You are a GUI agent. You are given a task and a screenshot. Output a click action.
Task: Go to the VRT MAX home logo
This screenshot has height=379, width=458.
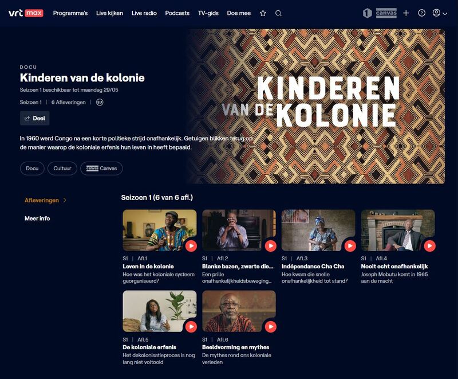[x=26, y=13]
